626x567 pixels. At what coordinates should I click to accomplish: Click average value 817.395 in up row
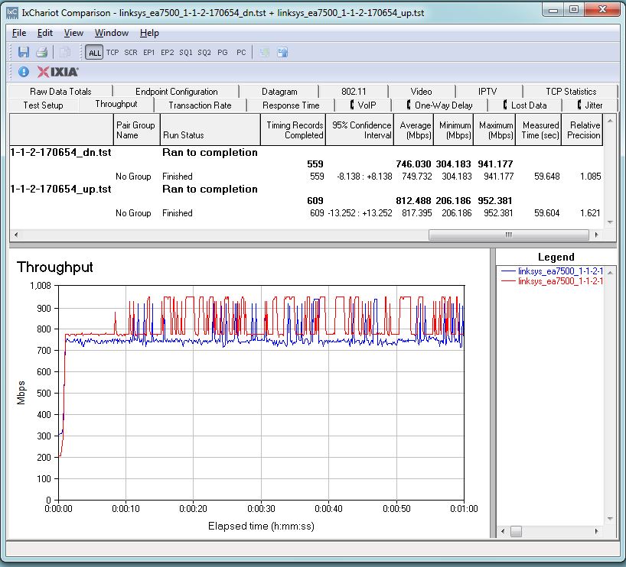(x=417, y=213)
